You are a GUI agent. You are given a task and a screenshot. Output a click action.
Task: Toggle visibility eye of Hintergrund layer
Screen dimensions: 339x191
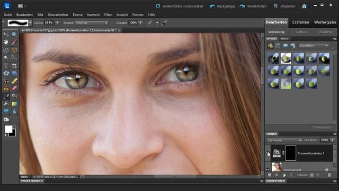[268, 169]
